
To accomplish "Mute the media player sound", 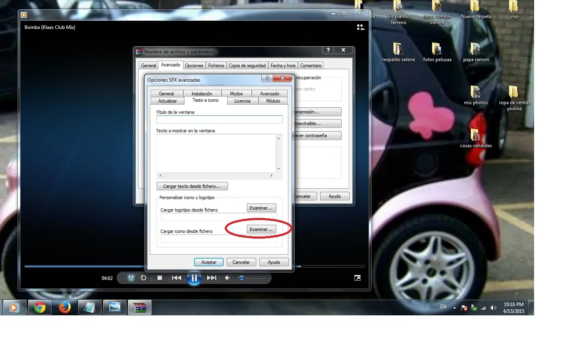I will 228,278.
